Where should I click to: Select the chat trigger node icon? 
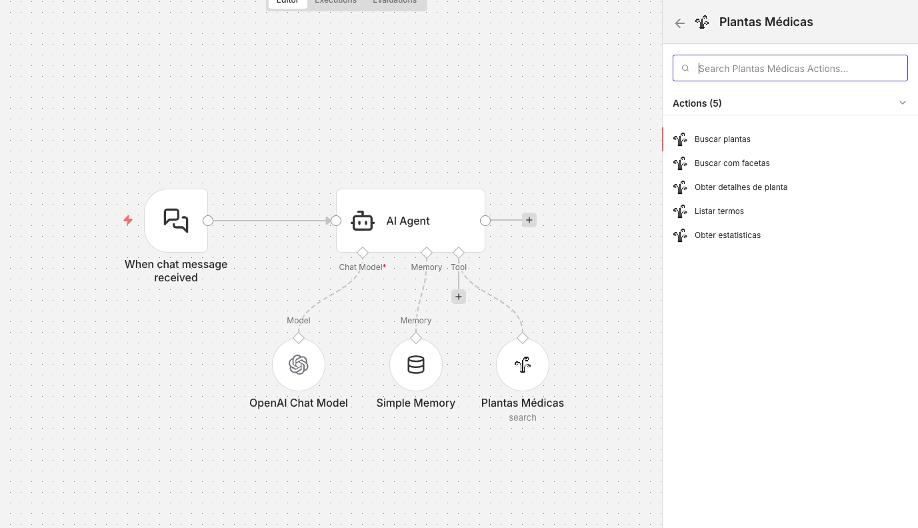tap(176, 221)
